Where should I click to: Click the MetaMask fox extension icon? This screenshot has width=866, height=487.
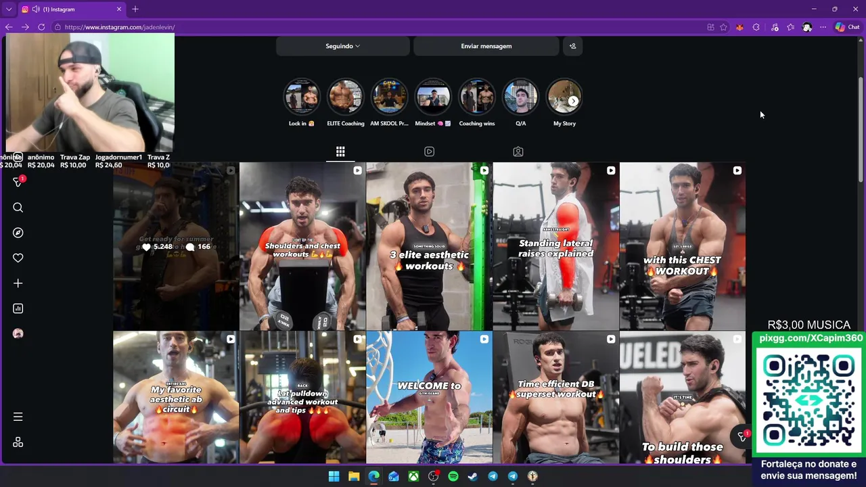pos(739,27)
